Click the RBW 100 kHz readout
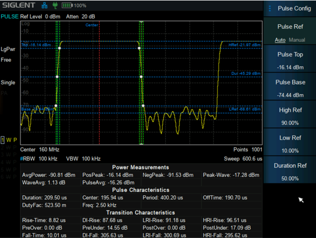The width and height of the screenshot is (316, 238). [x=39, y=158]
